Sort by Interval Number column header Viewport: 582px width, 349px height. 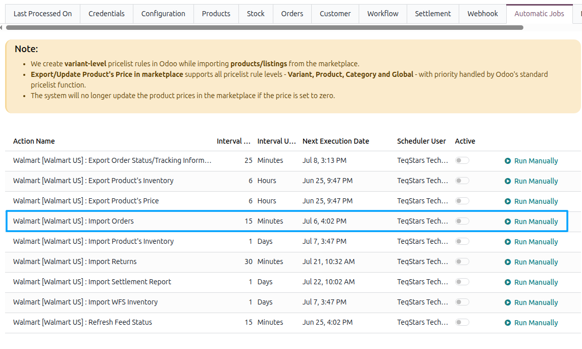click(233, 141)
